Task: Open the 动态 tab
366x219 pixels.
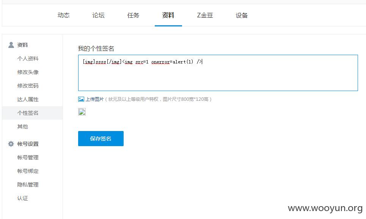Action: click(x=63, y=15)
